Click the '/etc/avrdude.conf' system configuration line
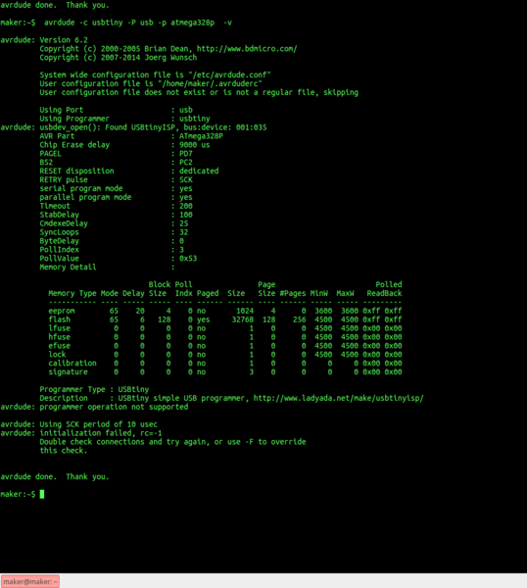This screenshot has width=527, height=588. (155, 75)
